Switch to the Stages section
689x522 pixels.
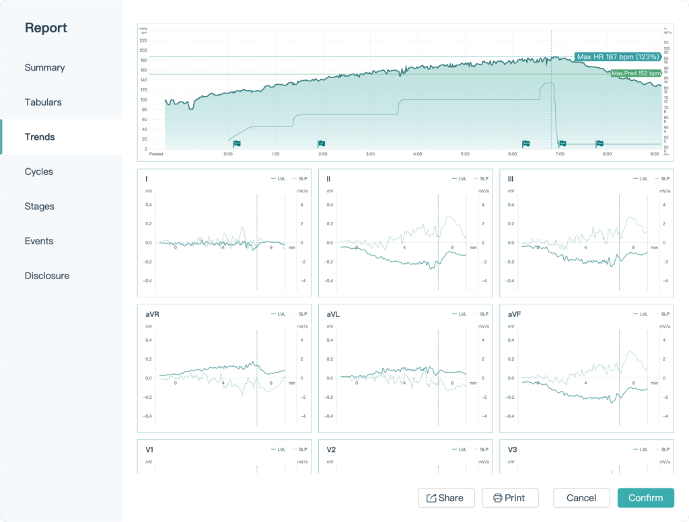[40, 207]
